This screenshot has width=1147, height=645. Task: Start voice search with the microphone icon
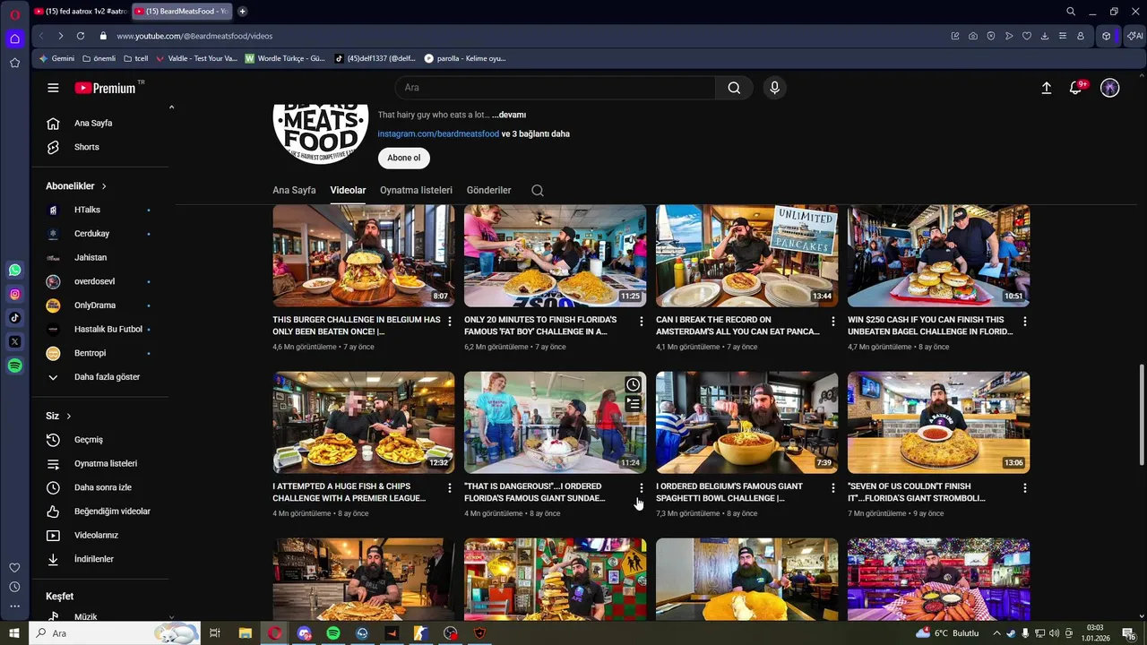pos(774,88)
